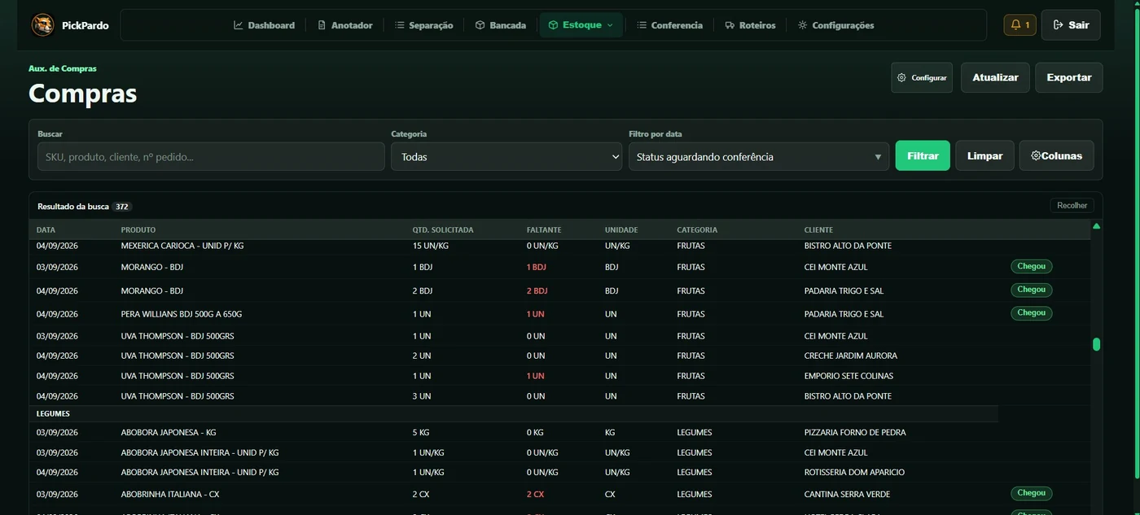Click the green scroll-up triangle arrow
The width and height of the screenshot is (1140, 515).
(1096, 226)
